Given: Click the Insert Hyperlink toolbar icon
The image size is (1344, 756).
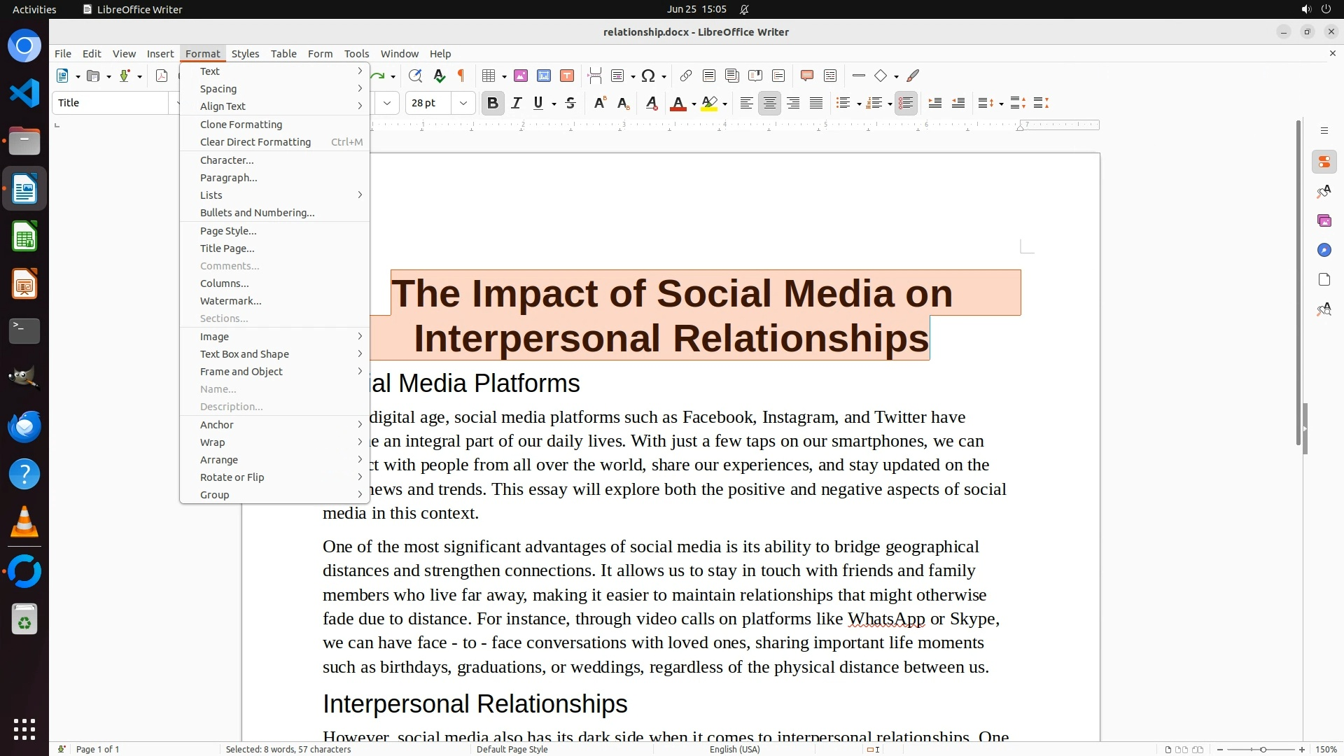Looking at the screenshot, I should [x=686, y=76].
